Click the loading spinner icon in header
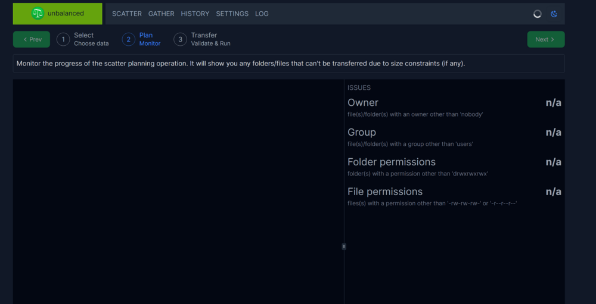Image resolution: width=596 pixels, height=304 pixels. pos(537,14)
